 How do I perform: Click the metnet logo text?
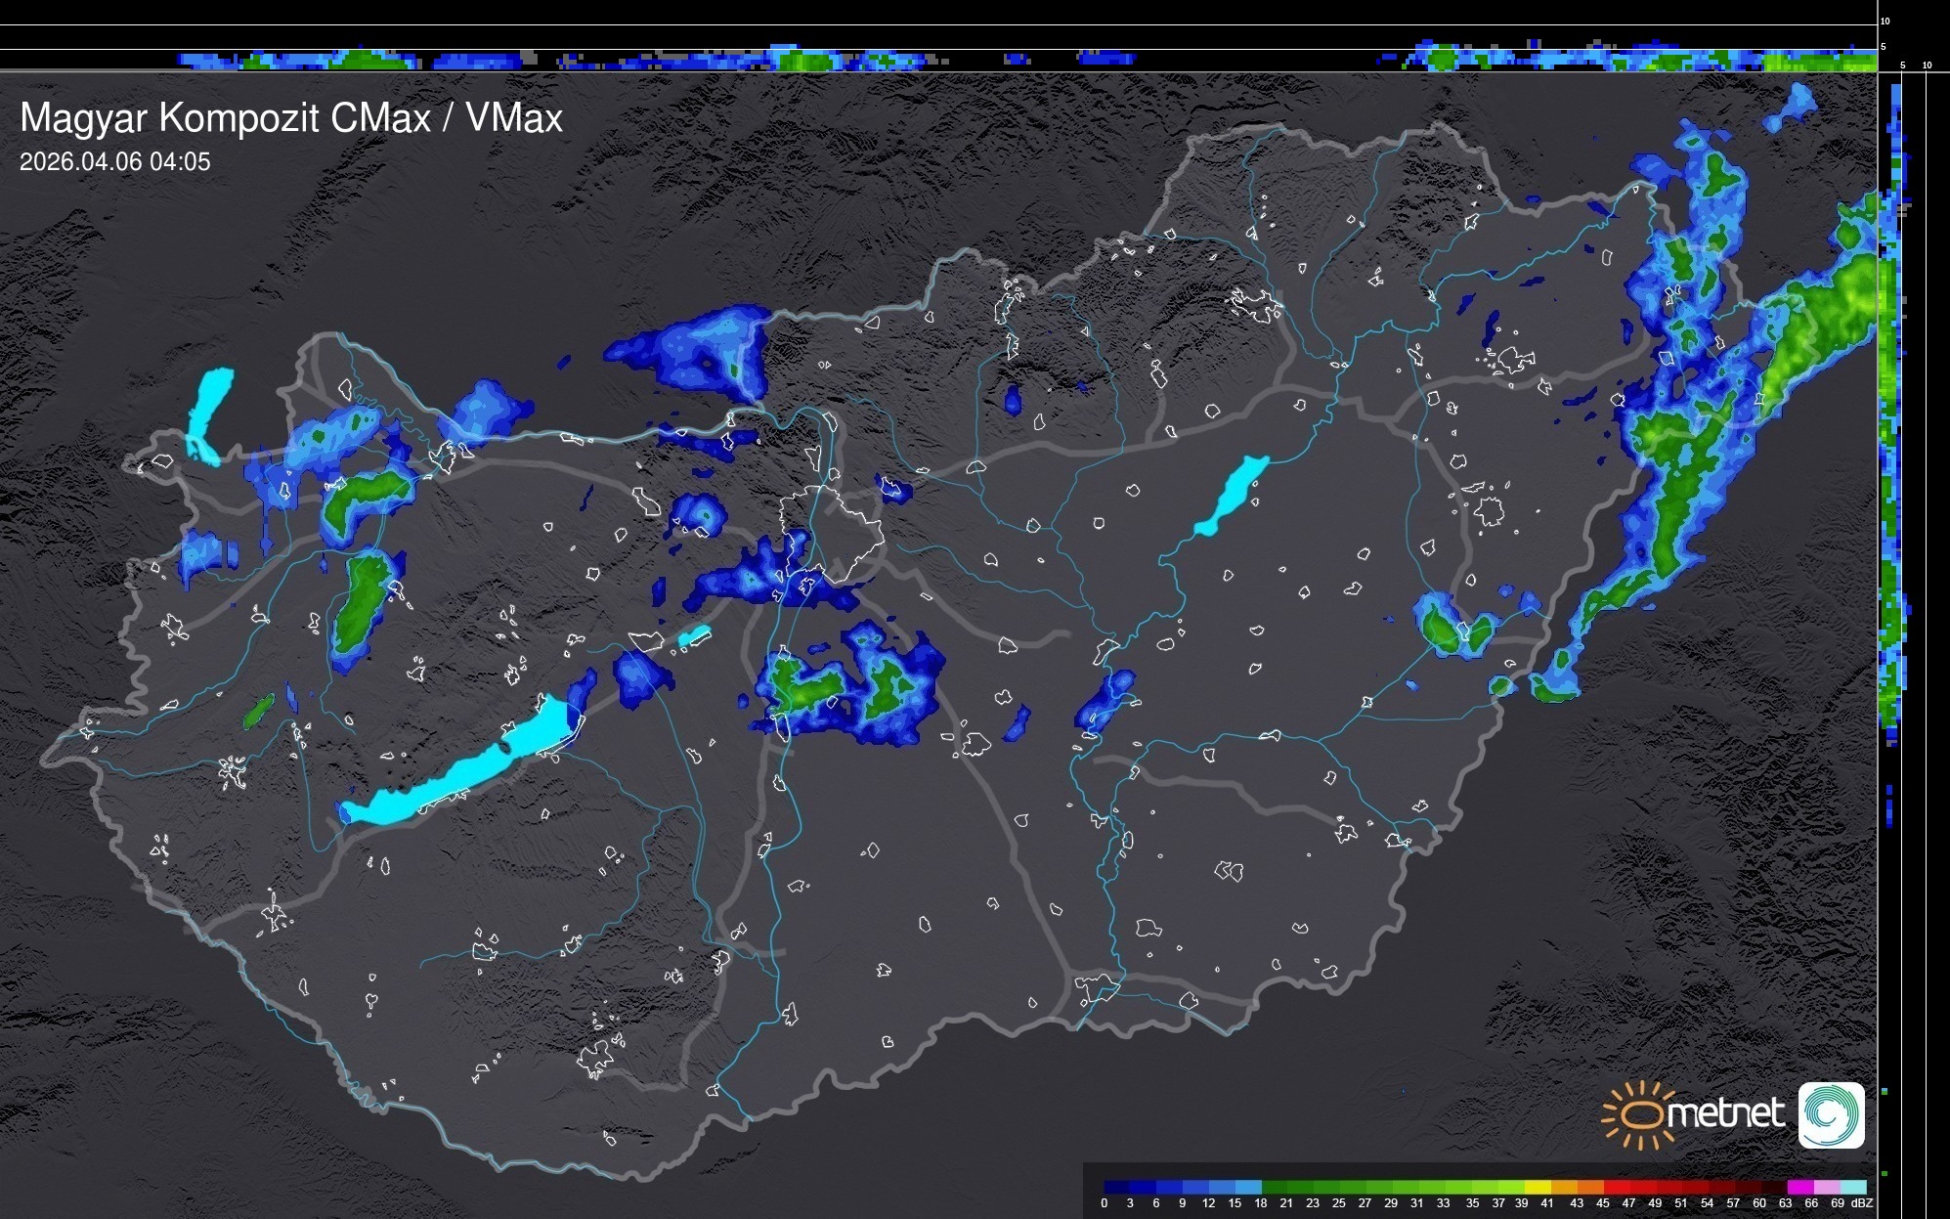point(1725,1114)
